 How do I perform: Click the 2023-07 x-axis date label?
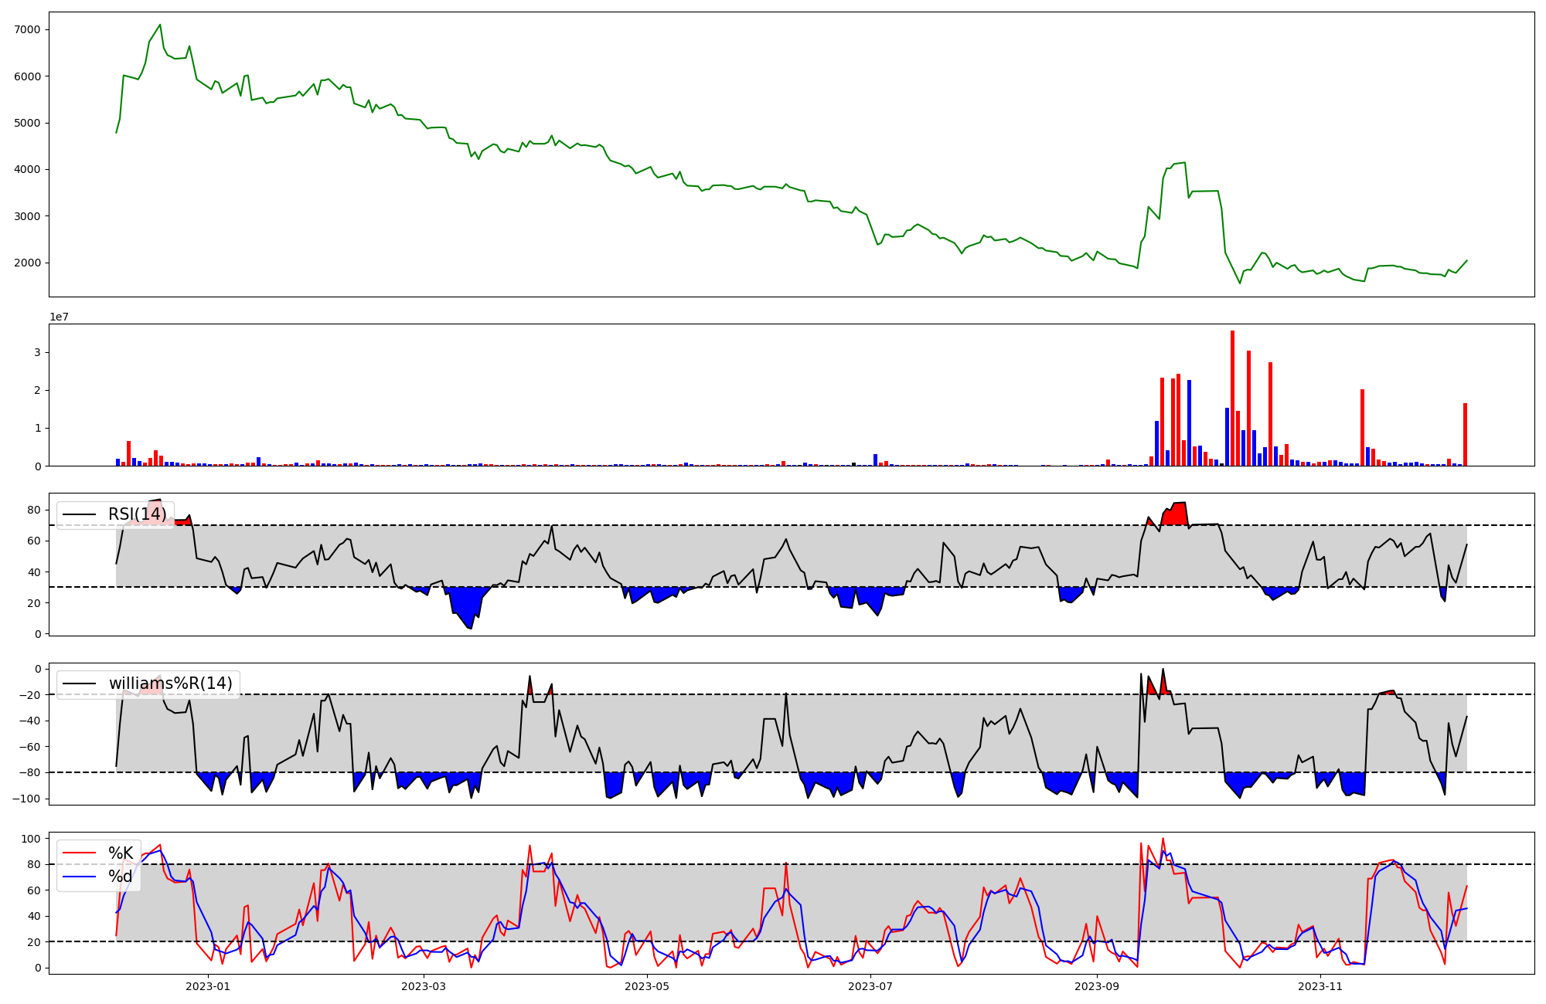870,986
